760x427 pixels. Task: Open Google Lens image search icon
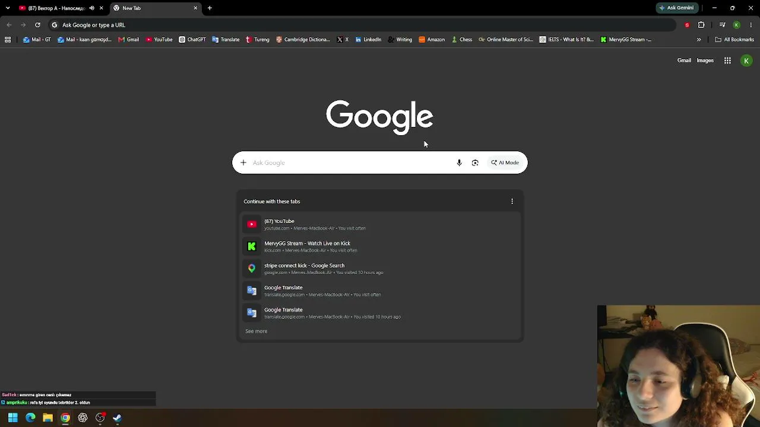475,162
